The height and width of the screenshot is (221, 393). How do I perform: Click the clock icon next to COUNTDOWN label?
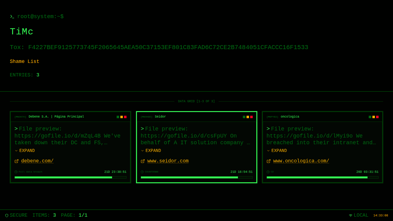point(142,172)
